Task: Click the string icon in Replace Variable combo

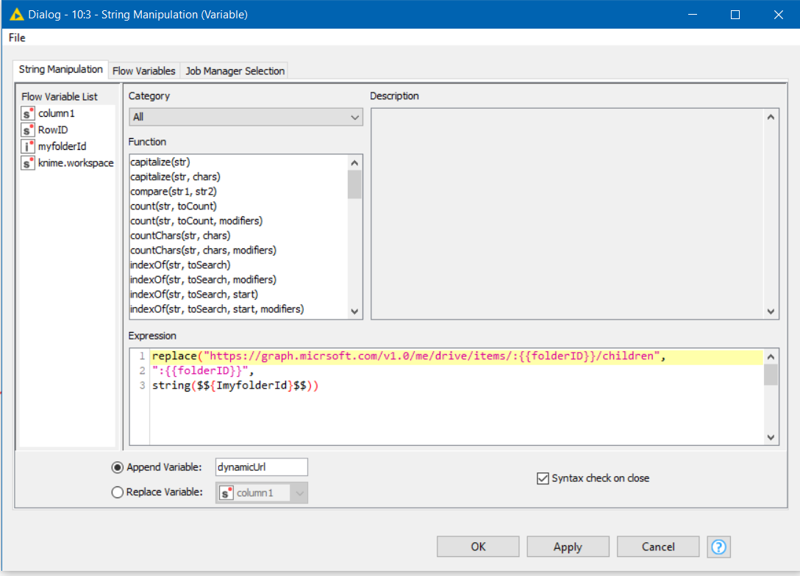Action: [x=226, y=493]
